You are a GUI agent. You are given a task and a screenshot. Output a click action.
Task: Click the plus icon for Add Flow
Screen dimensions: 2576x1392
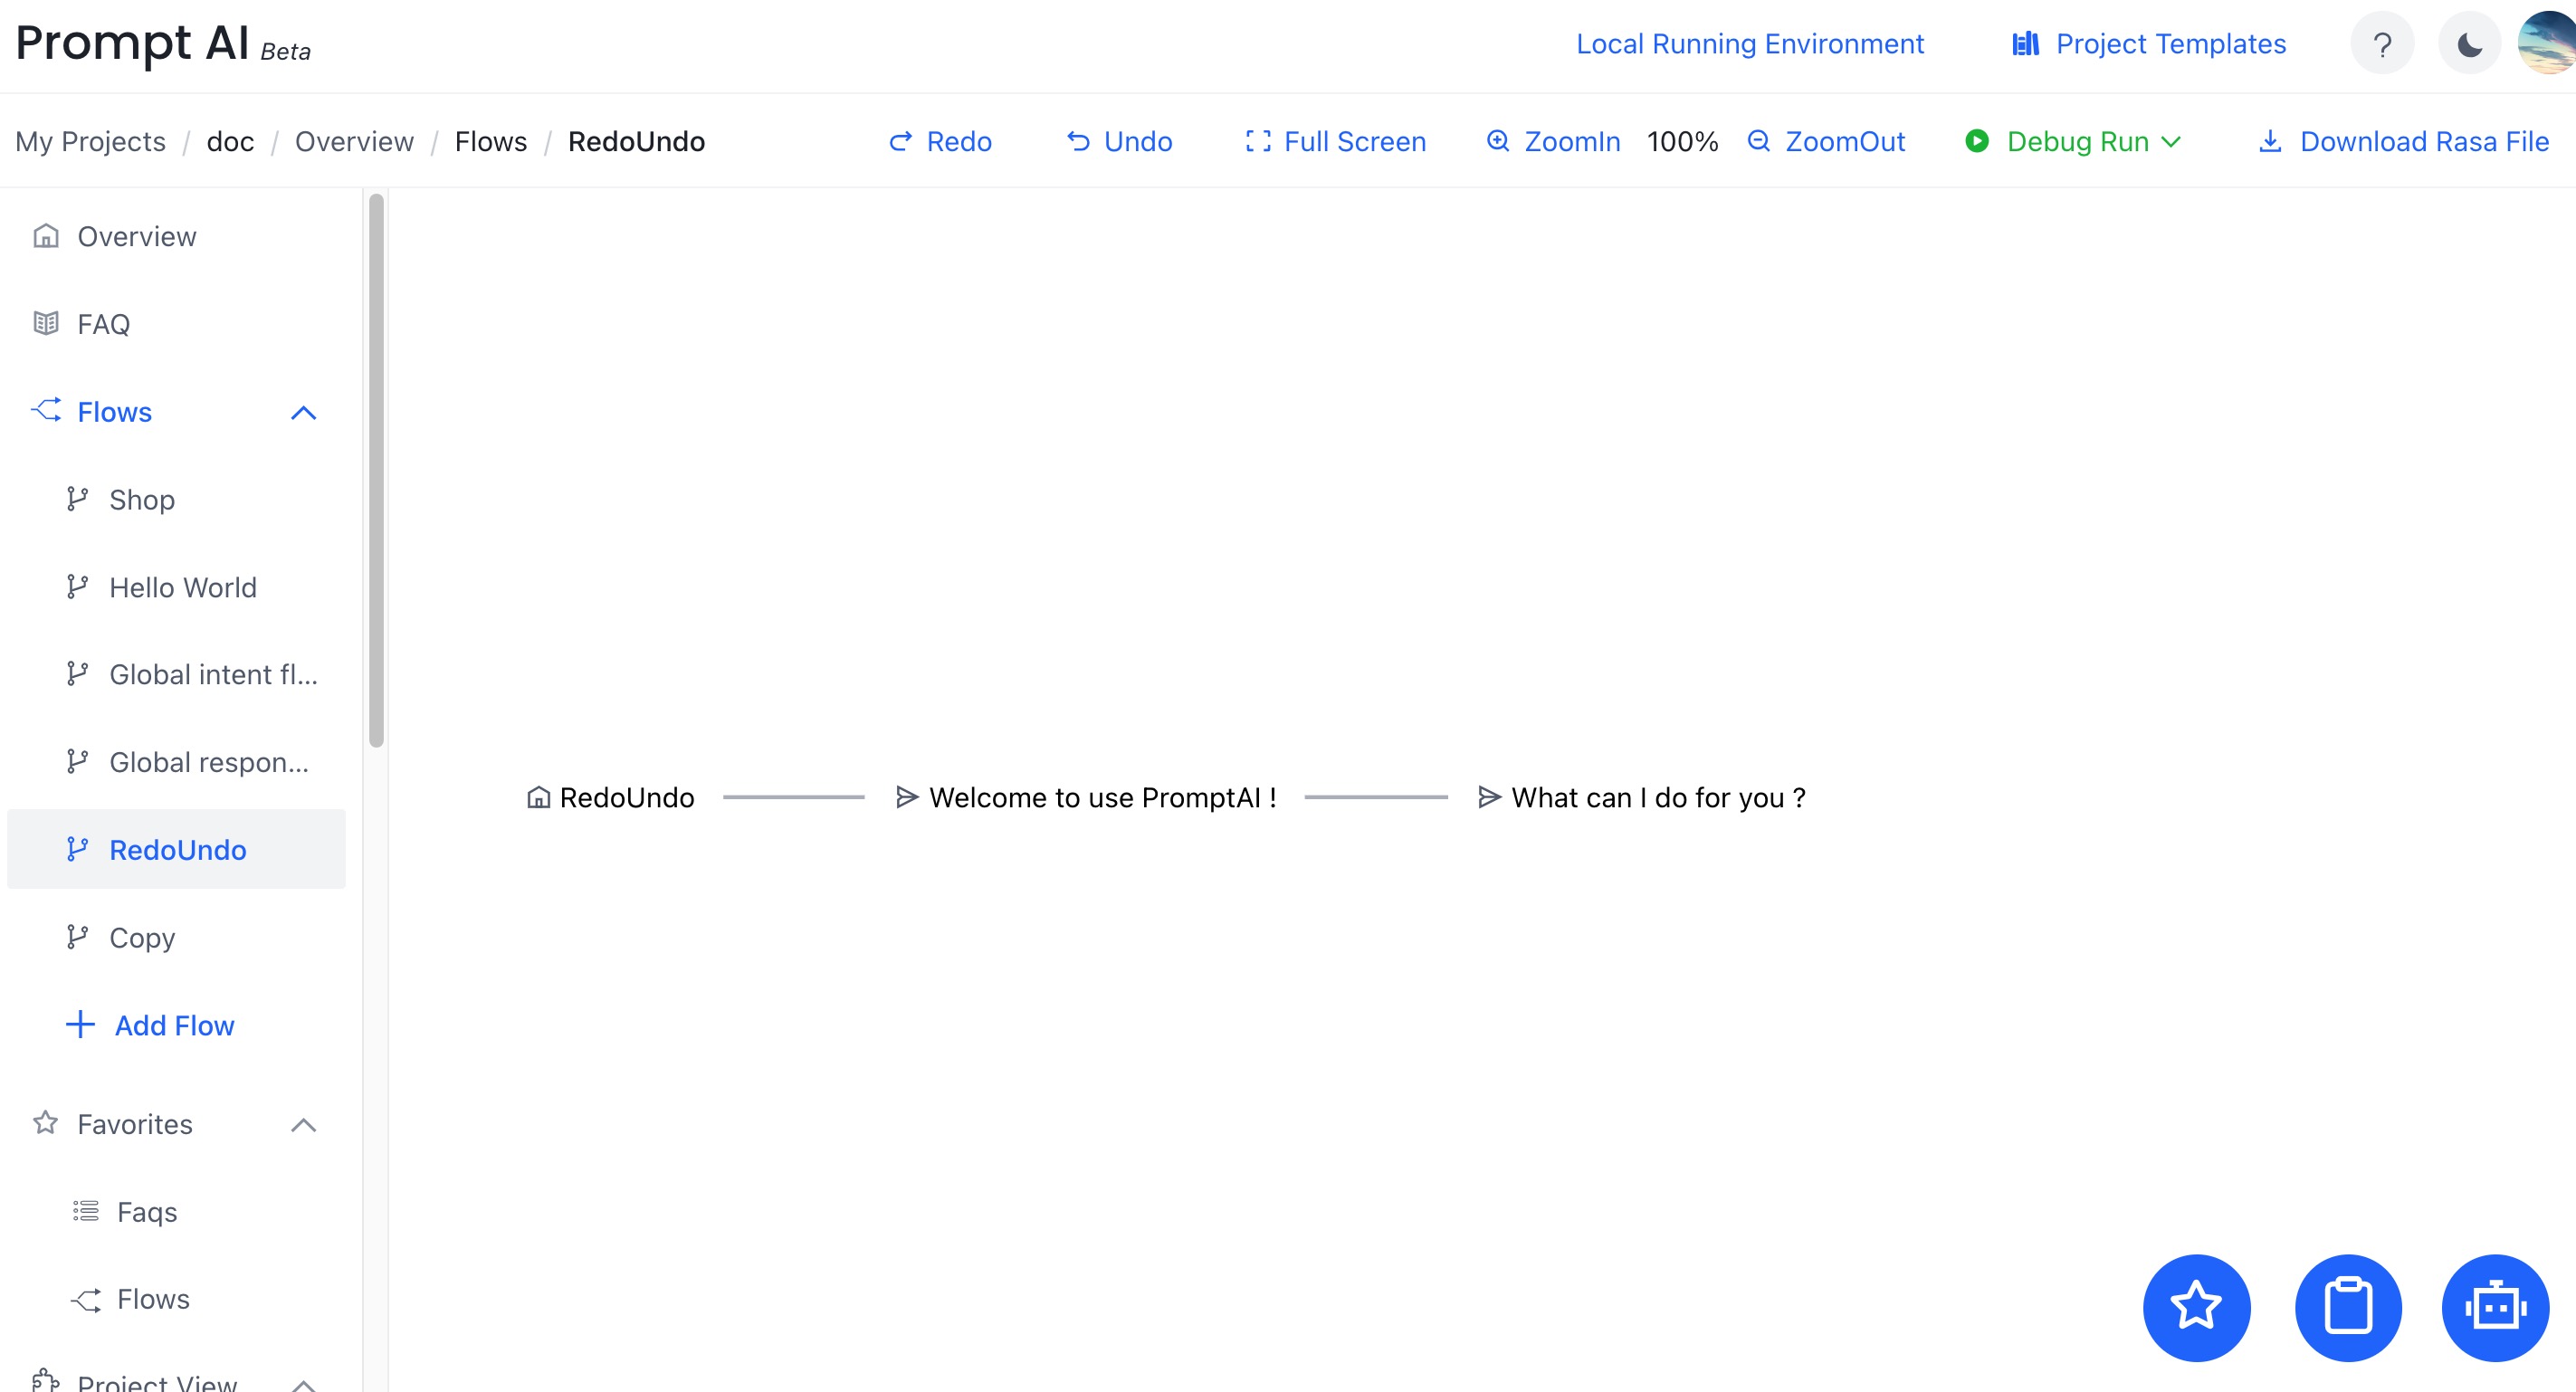coord(80,1024)
